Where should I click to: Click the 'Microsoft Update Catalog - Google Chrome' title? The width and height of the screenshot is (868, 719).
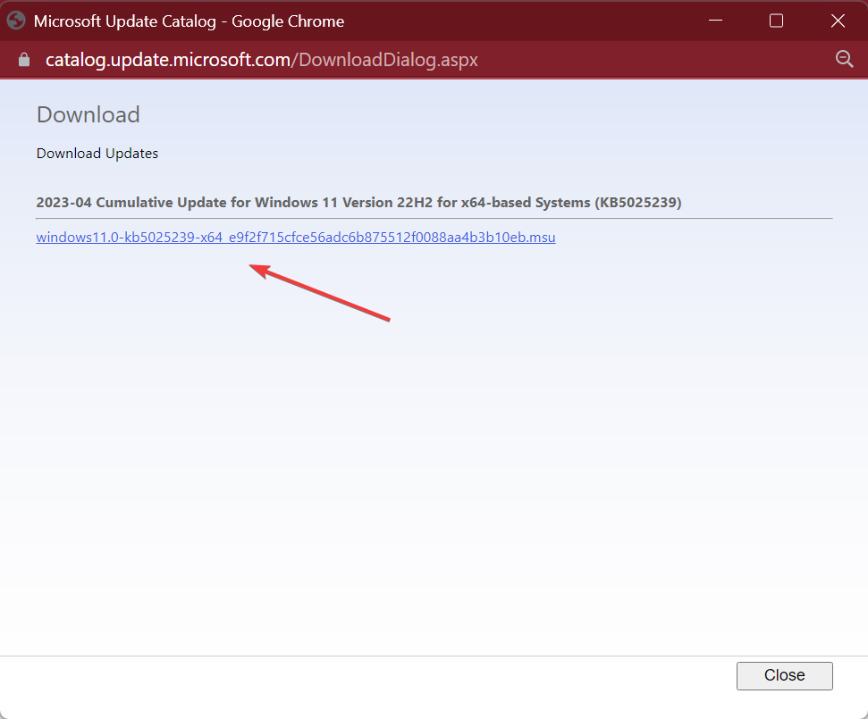pos(189,21)
